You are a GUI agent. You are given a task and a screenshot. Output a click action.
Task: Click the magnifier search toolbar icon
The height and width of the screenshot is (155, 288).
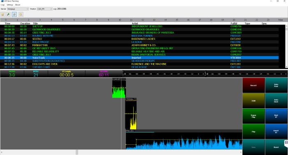[21, 14]
